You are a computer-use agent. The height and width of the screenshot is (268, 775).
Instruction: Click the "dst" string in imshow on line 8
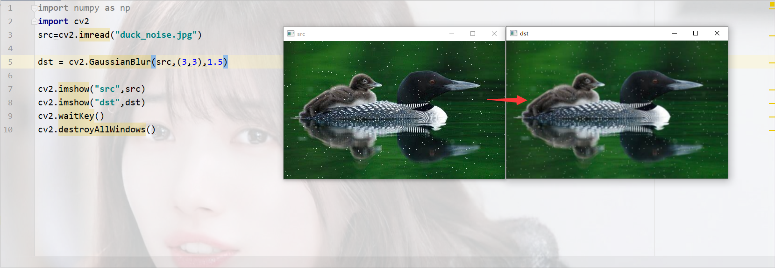click(x=107, y=103)
